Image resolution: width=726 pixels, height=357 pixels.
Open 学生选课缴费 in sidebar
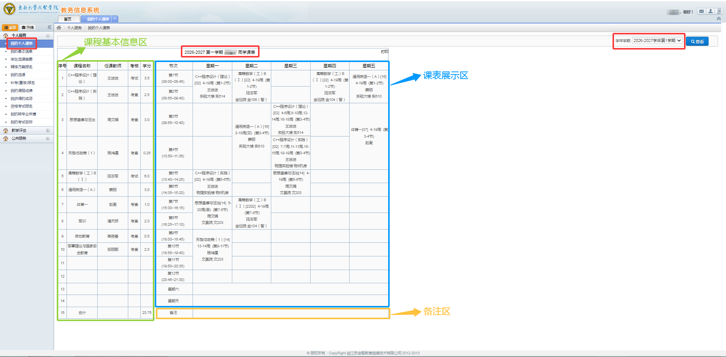[x=22, y=59]
